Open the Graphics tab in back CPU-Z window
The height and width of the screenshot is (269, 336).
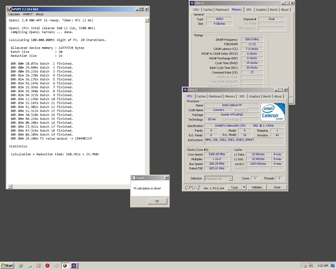[x=261, y=10]
